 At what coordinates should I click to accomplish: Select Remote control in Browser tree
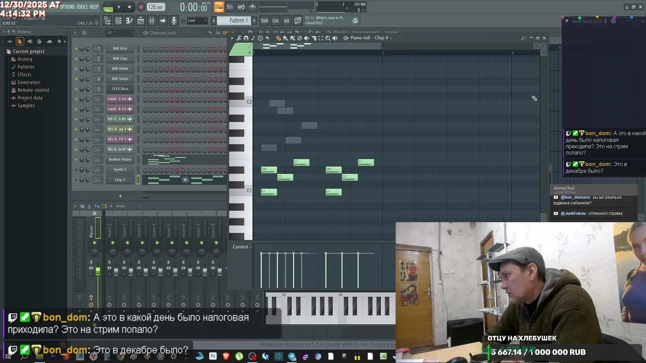click(33, 90)
